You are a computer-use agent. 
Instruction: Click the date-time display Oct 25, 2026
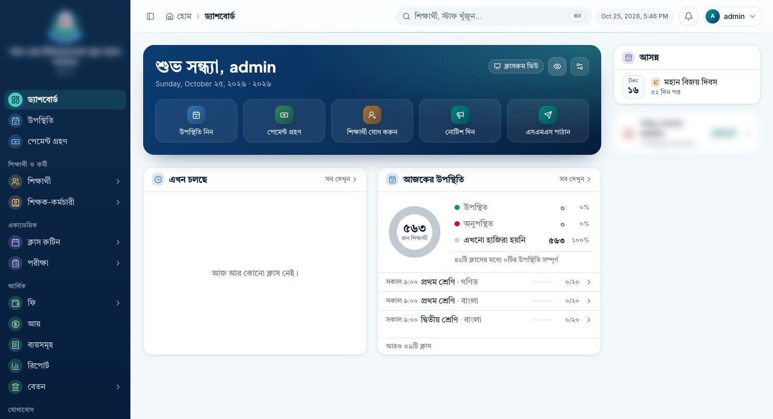click(634, 16)
